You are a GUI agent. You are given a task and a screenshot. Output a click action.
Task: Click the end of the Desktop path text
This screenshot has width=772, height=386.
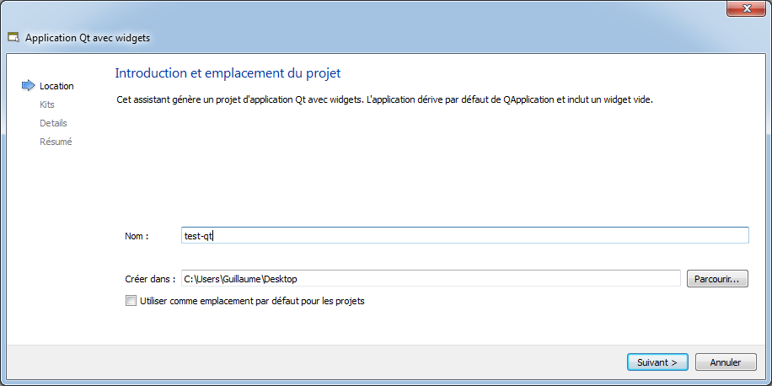297,279
